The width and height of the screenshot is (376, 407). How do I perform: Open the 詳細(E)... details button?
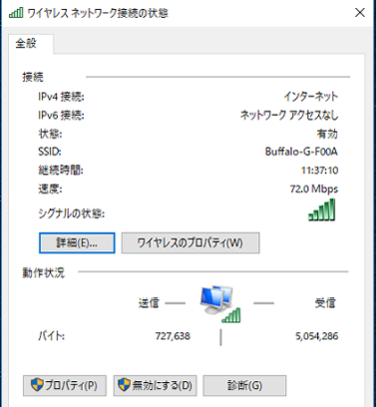point(77,243)
